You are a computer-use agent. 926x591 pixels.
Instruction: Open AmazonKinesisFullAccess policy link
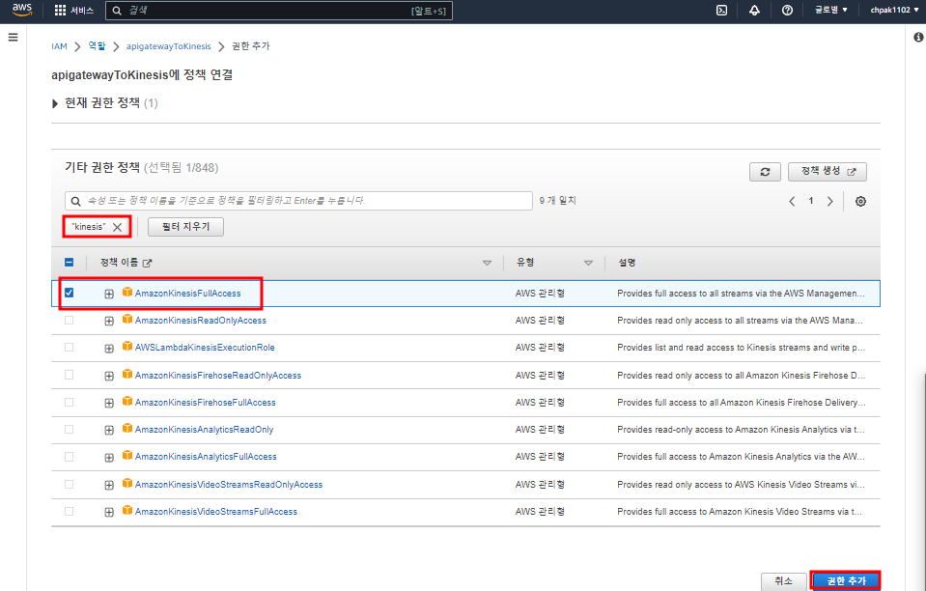click(187, 294)
